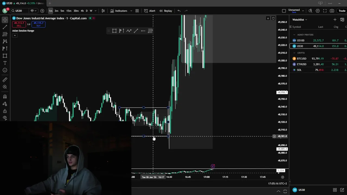347x195 pixels.
Task: Select the Text annotation tool
Action: click(x=5, y=63)
